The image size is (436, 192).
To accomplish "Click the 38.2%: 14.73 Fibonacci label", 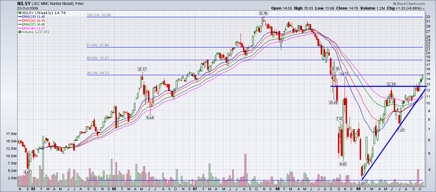I will click(x=98, y=73).
